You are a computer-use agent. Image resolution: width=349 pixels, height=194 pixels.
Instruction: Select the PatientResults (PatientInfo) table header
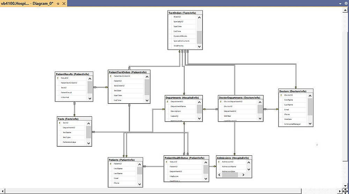point(74,74)
